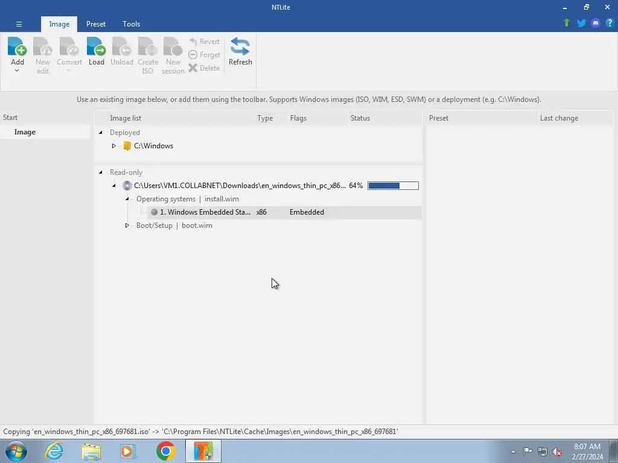Image resolution: width=618 pixels, height=463 pixels.
Task: Select Image in the Start sidebar
Action: click(x=45, y=132)
